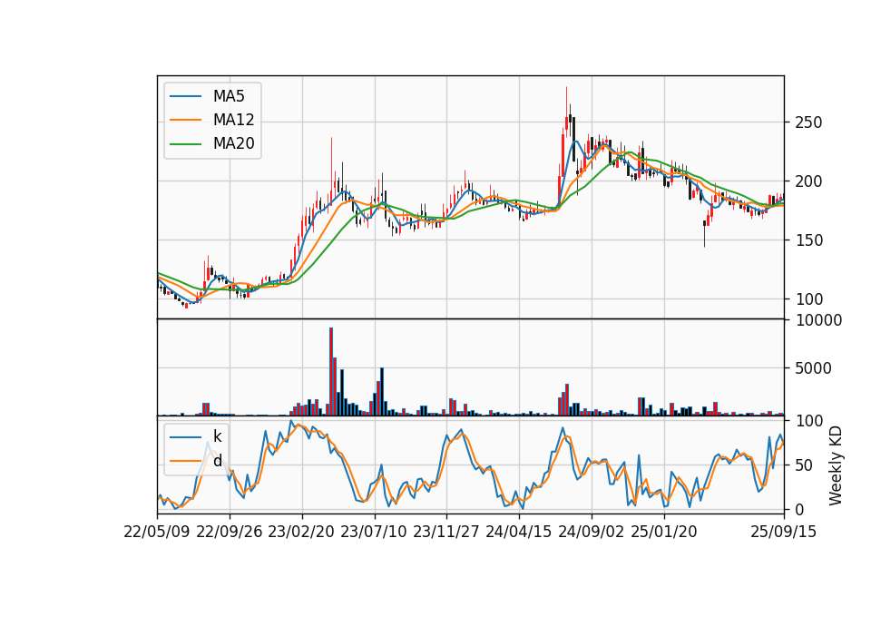Click the 23/11/27 date tick label
Image resolution: width=871 pixels, height=626 pixels.
[x=446, y=532]
